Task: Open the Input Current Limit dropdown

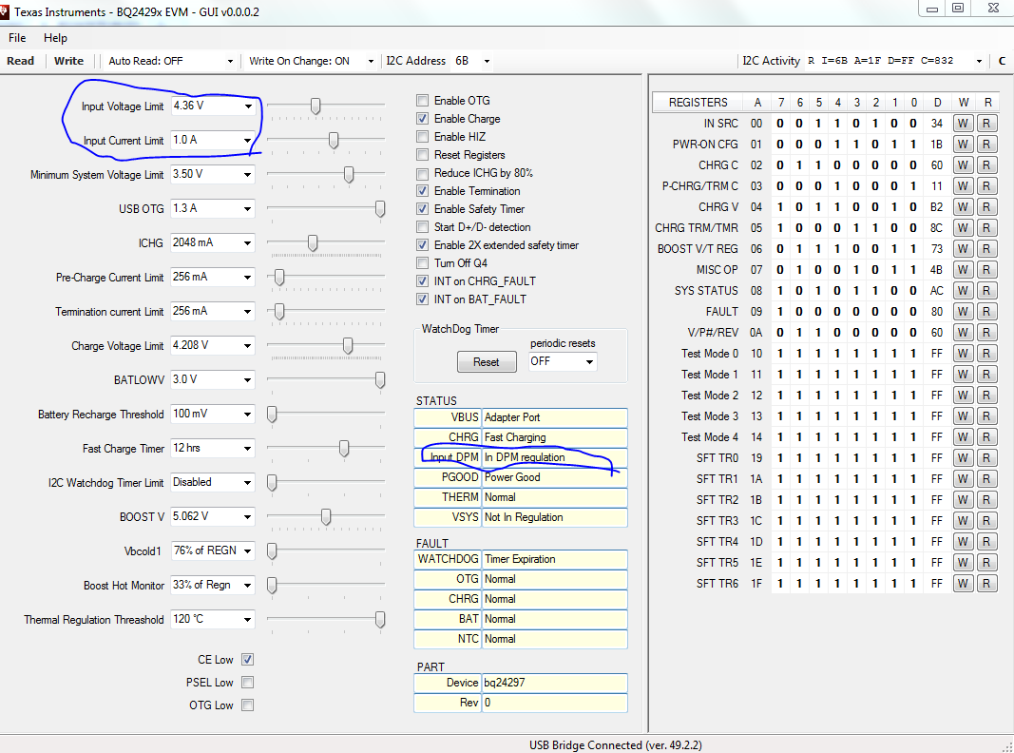Action: click(x=248, y=141)
